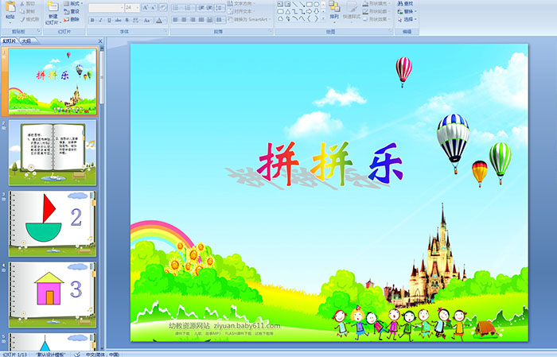Click the Copy (复制) icon
The height and width of the screenshot is (357, 557).
(x=22, y=11)
